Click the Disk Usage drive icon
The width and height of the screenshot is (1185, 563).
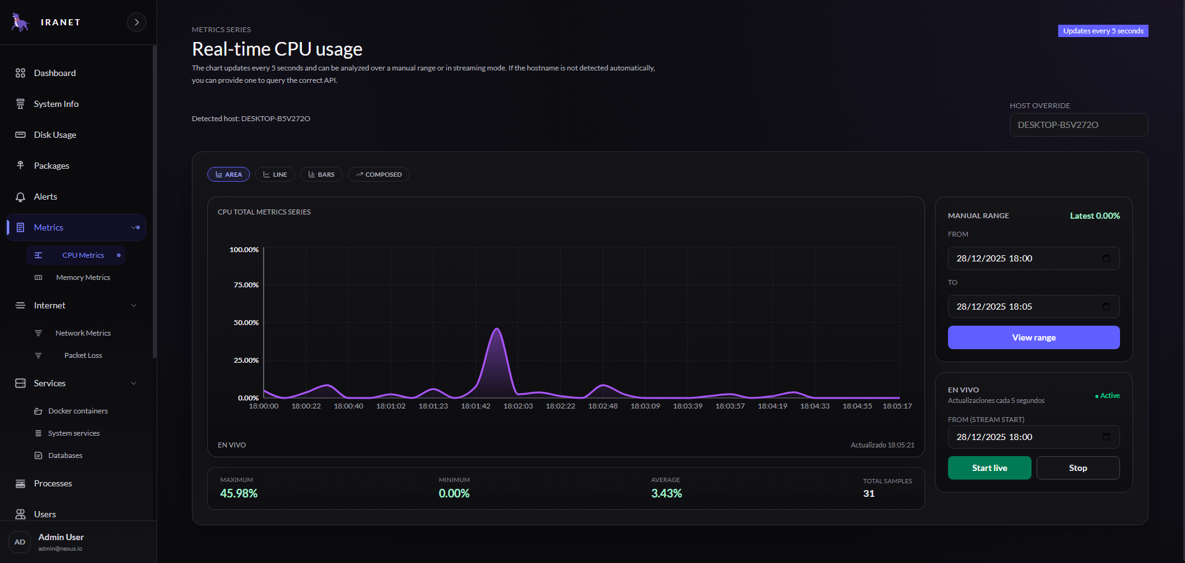pos(20,135)
